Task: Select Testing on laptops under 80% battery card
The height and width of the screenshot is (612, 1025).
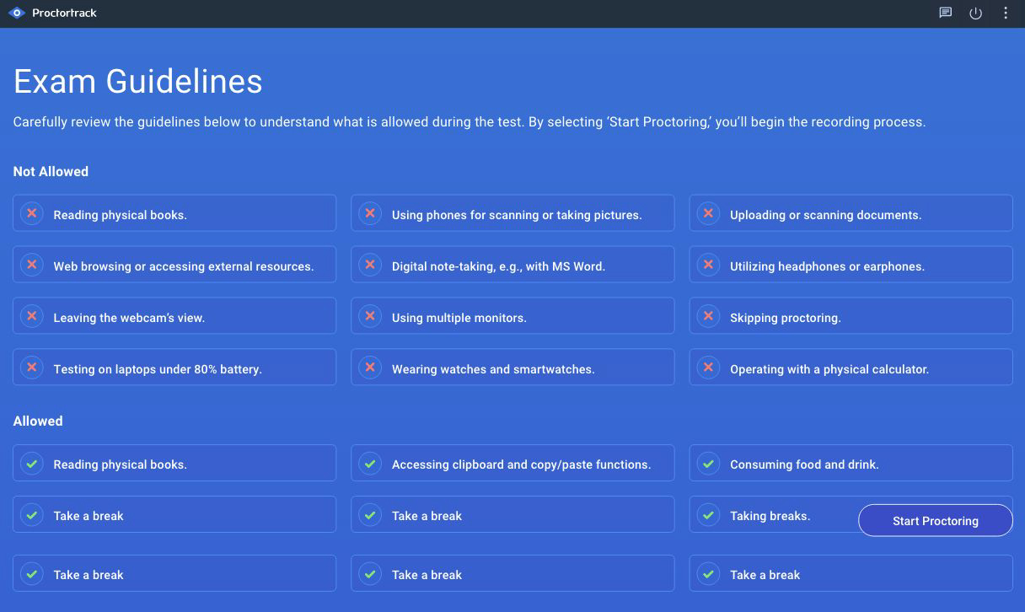Action: point(174,368)
